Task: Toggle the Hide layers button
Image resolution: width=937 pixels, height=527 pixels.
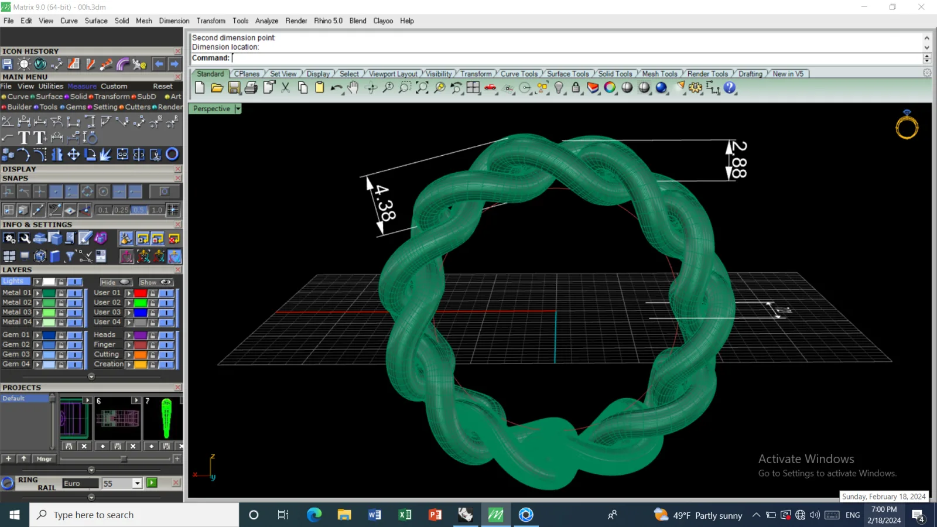Action: [116, 282]
